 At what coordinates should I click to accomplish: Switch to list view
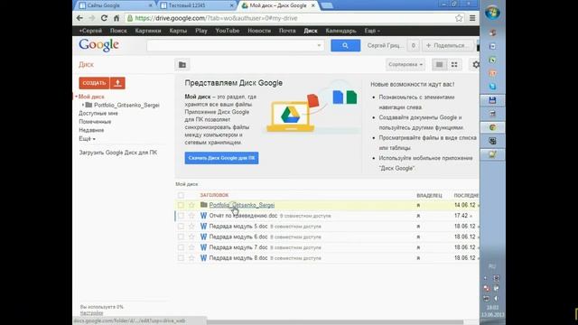pyautogui.click(x=439, y=65)
